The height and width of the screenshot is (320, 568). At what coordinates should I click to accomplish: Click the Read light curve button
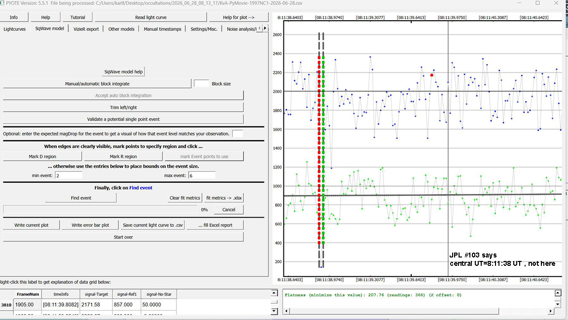pyautogui.click(x=151, y=17)
